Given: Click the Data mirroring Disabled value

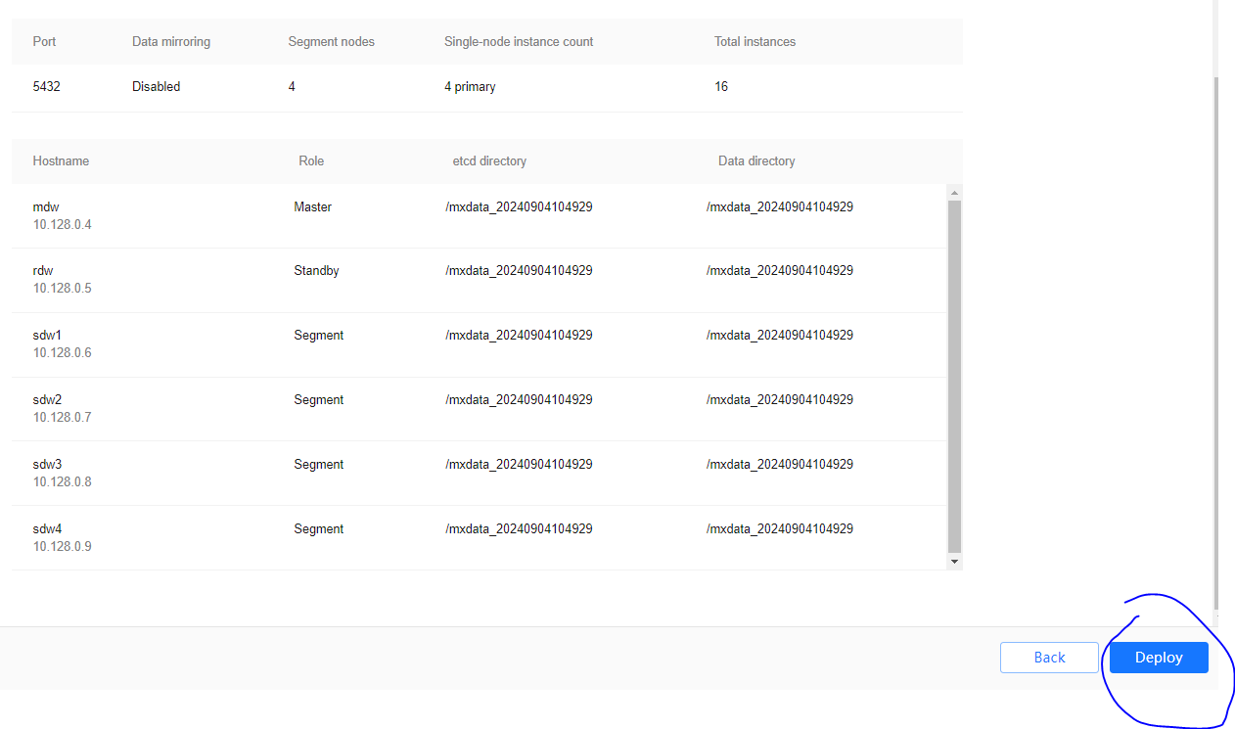Looking at the screenshot, I should 156,87.
